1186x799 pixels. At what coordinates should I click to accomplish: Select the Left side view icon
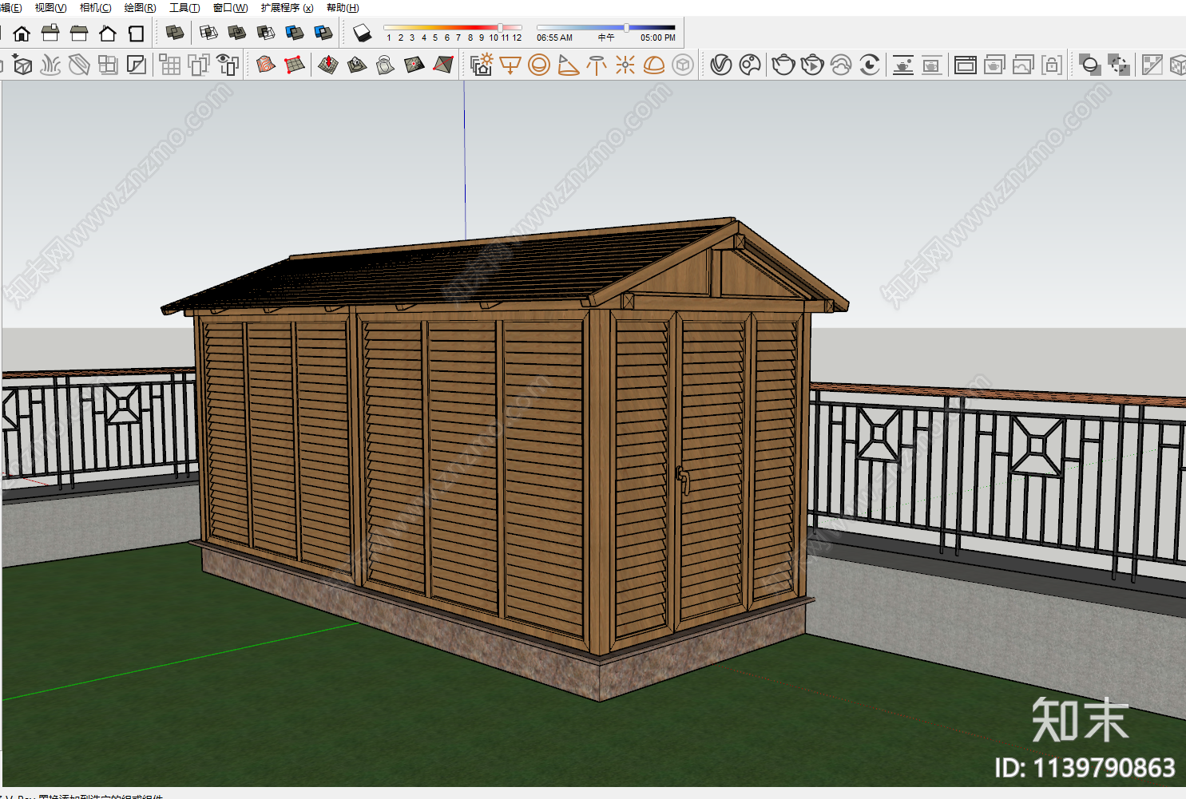coord(79,34)
